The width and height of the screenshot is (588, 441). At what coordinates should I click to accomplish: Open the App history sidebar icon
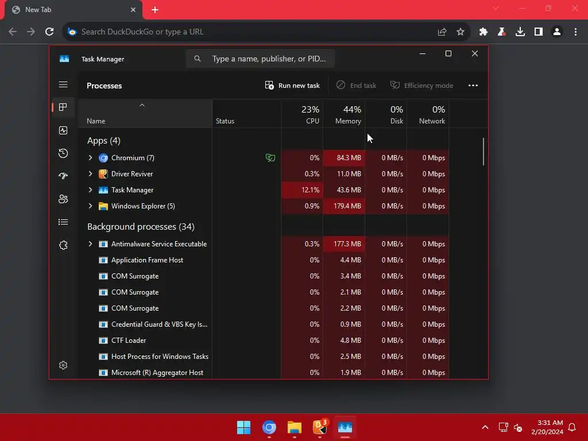(x=63, y=153)
